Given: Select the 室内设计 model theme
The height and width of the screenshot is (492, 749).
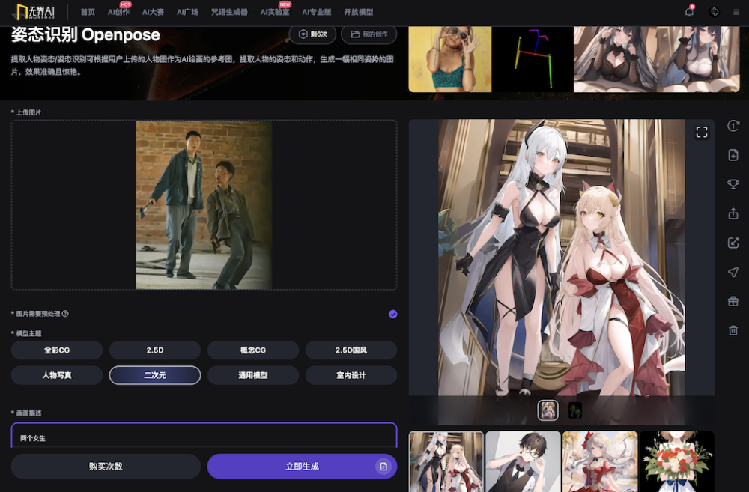Looking at the screenshot, I should [351, 374].
